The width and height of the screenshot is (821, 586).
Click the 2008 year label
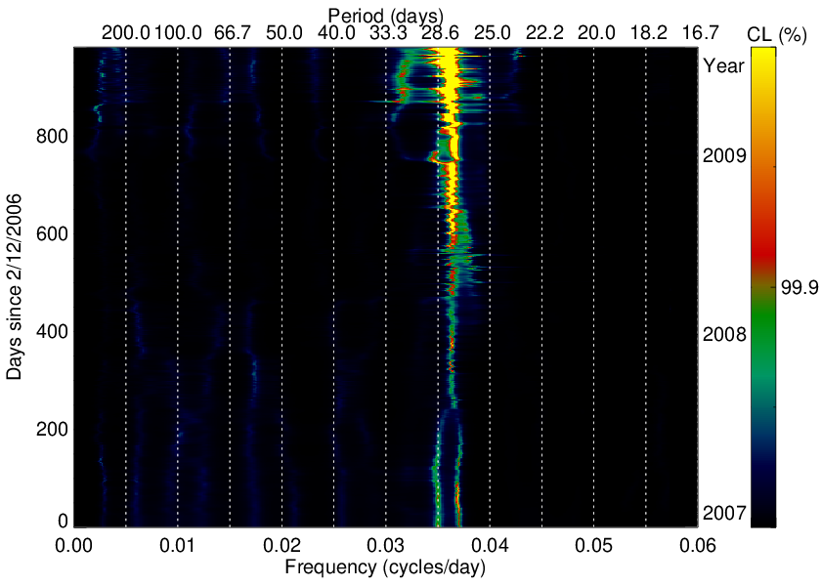pyautogui.click(x=724, y=334)
